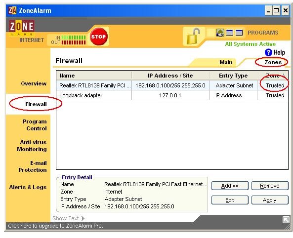Click the 127.0.0.1 cell

(170, 95)
